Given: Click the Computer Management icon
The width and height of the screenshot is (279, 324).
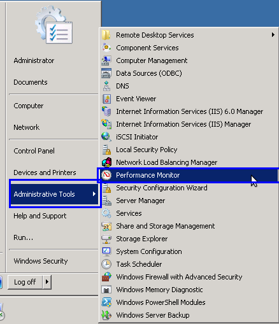Looking at the screenshot, I should point(106,60).
